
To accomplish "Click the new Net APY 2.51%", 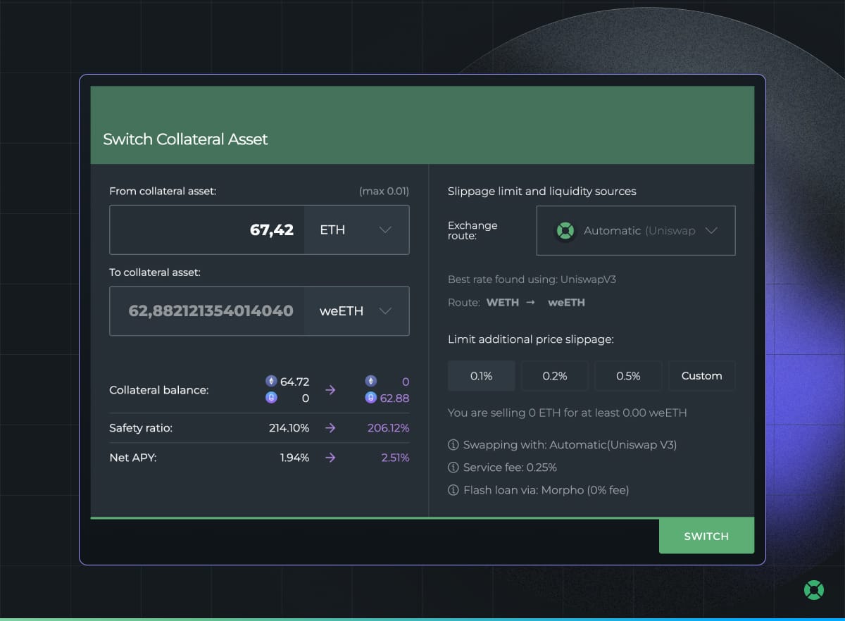I will (x=395, y=458).
